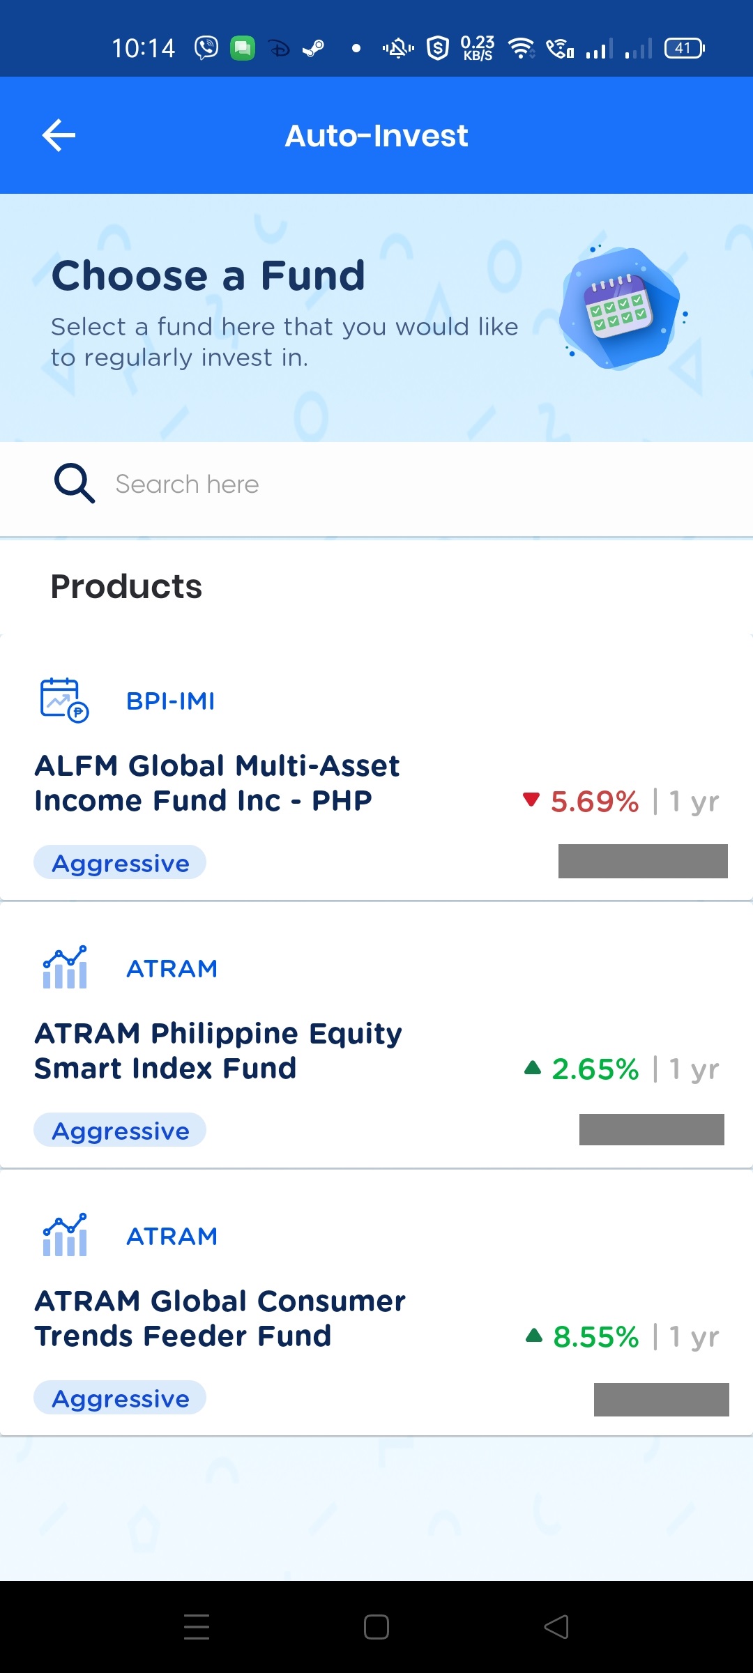Tap the 5.69% one-year return figure
Screen dimensions: 753x1673
[594, 802]
